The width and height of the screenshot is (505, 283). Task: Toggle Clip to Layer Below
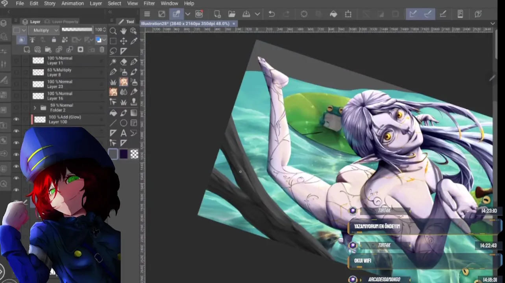tap(21, 40)
